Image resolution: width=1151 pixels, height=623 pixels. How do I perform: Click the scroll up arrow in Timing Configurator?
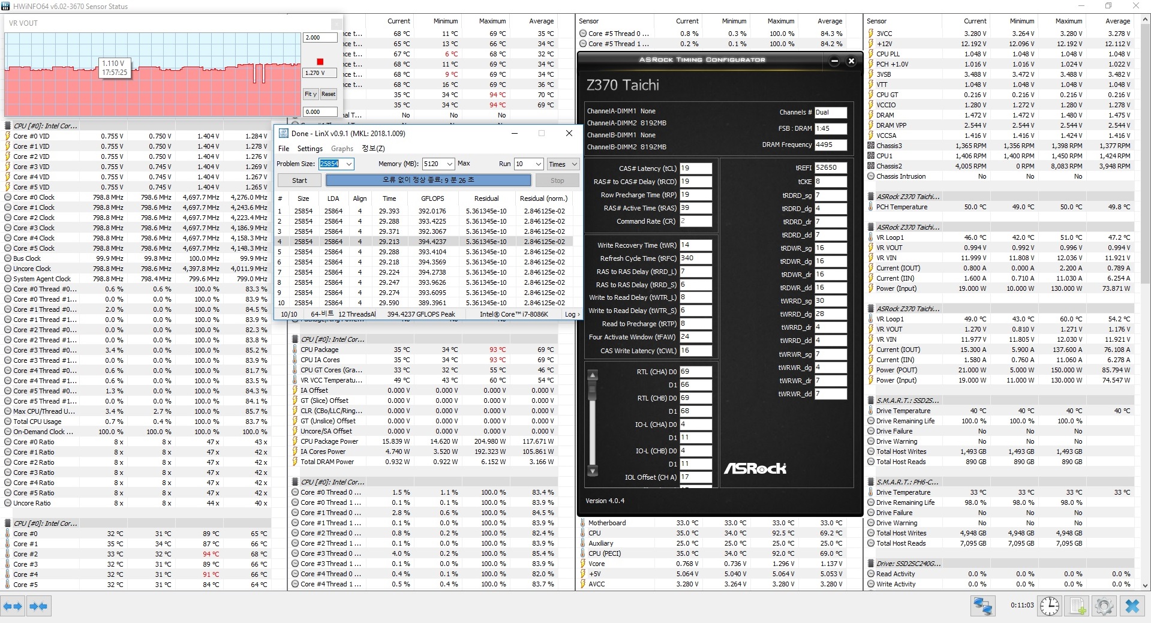click(593, 375)
